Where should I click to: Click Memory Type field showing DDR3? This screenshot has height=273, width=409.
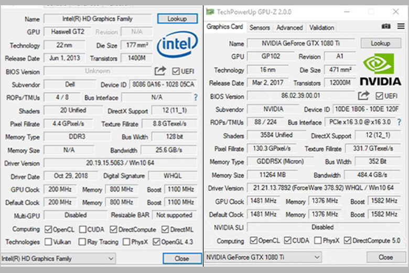(77, 136)
